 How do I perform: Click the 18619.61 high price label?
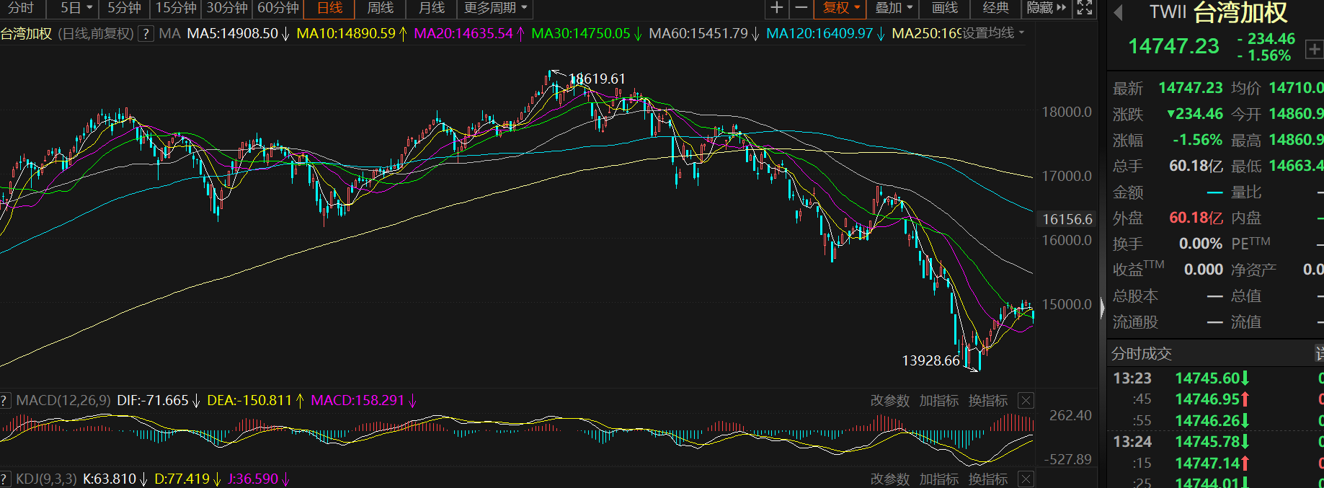(x=597, y=79)
